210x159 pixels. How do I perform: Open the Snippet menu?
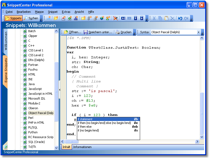click(x=53, y=12)
